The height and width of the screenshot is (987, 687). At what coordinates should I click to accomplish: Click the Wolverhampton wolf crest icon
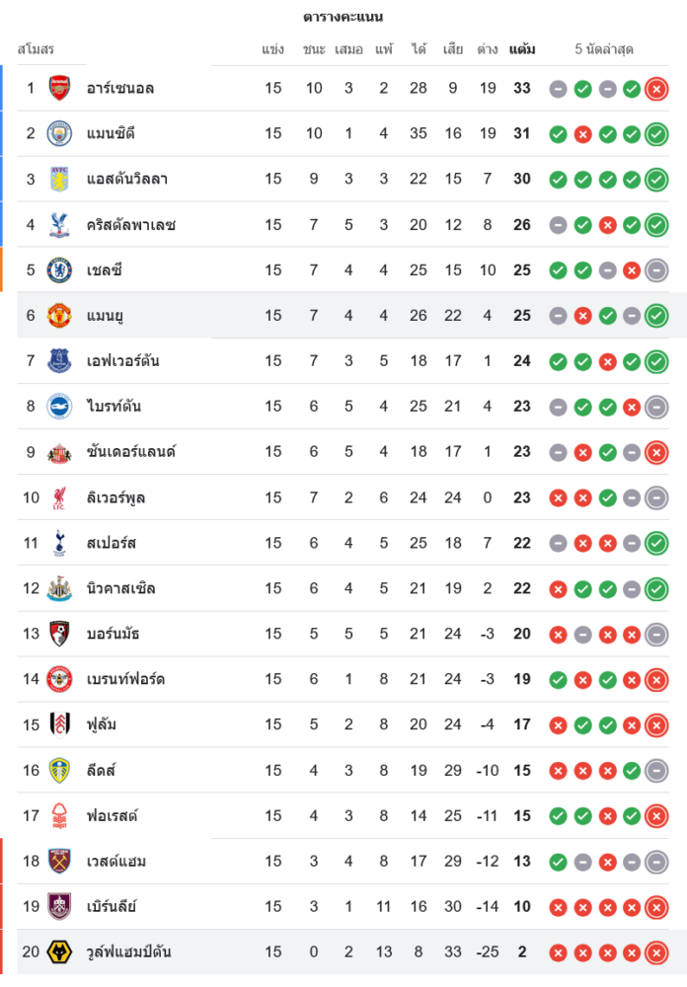(59, 952)
